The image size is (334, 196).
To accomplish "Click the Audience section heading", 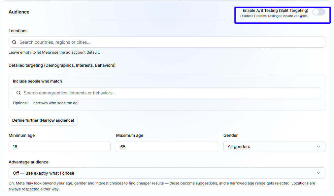I will click(x=19, y=12).
